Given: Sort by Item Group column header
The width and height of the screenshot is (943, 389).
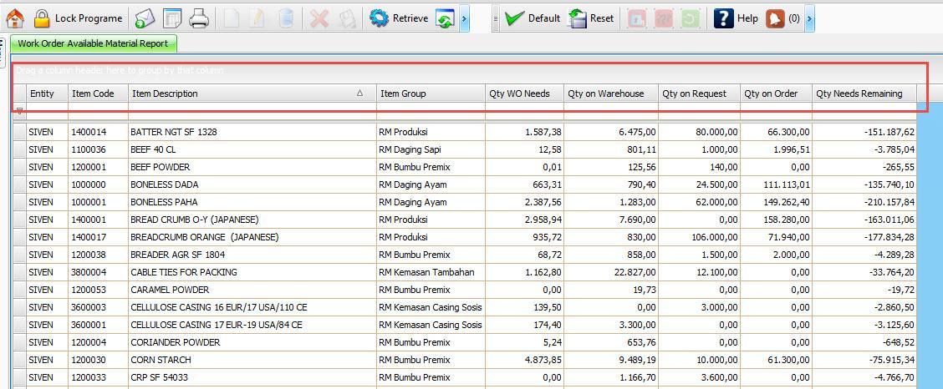Looking at the screenshot, I should tap(431, 93).
